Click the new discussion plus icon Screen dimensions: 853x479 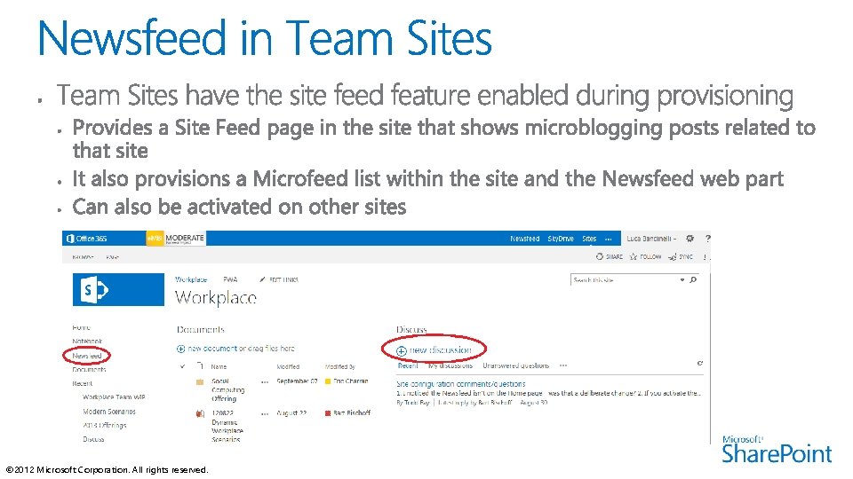point(402,351)
